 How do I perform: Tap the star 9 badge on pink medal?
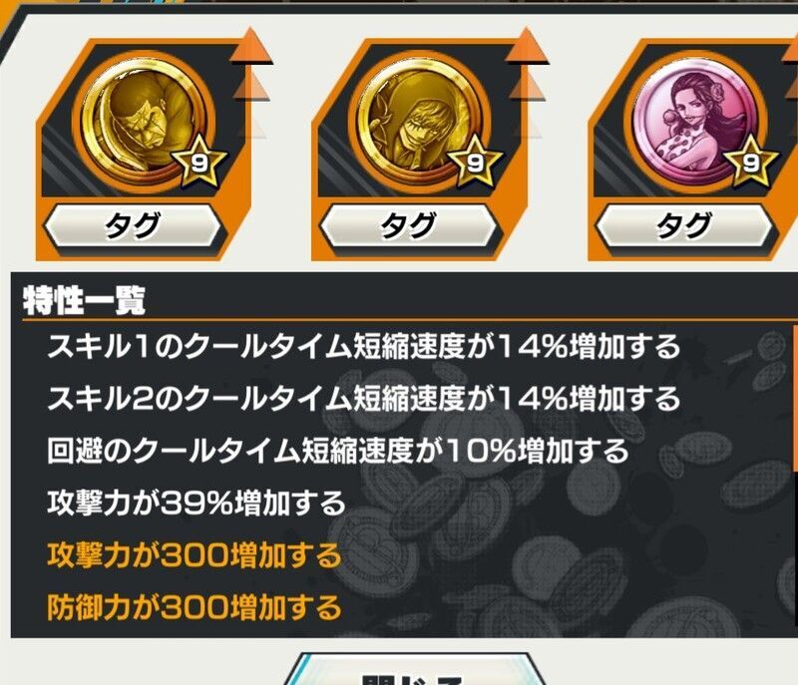click(x=750, y=163)
